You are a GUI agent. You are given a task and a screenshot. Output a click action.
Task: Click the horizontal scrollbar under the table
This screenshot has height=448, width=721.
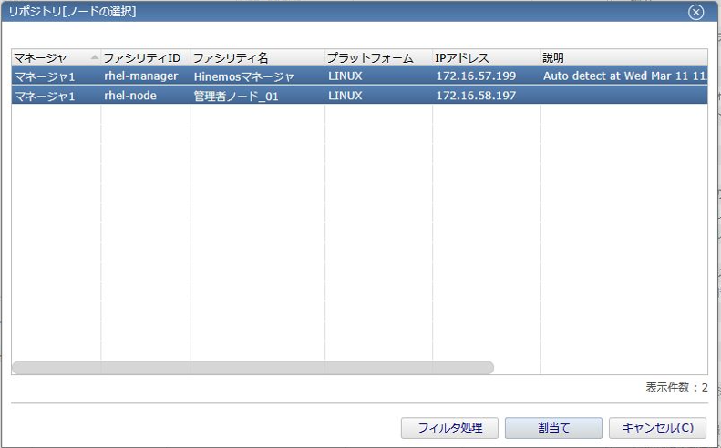pyautogui.click(x=252, y=368)
